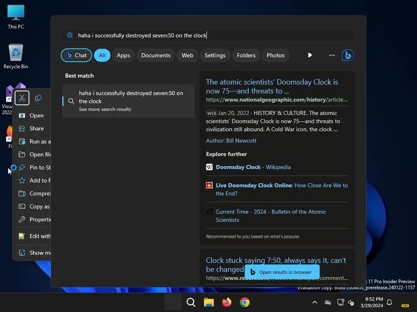Select Open in the context menu
Viewport: 417px width, 312px height.
[x=33, y=115]
